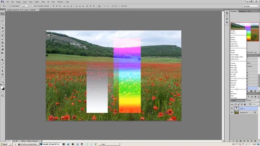The image size is (260, 146).
Task: Click the lock all icon in Layers panel
Action: tap(245, 104)
